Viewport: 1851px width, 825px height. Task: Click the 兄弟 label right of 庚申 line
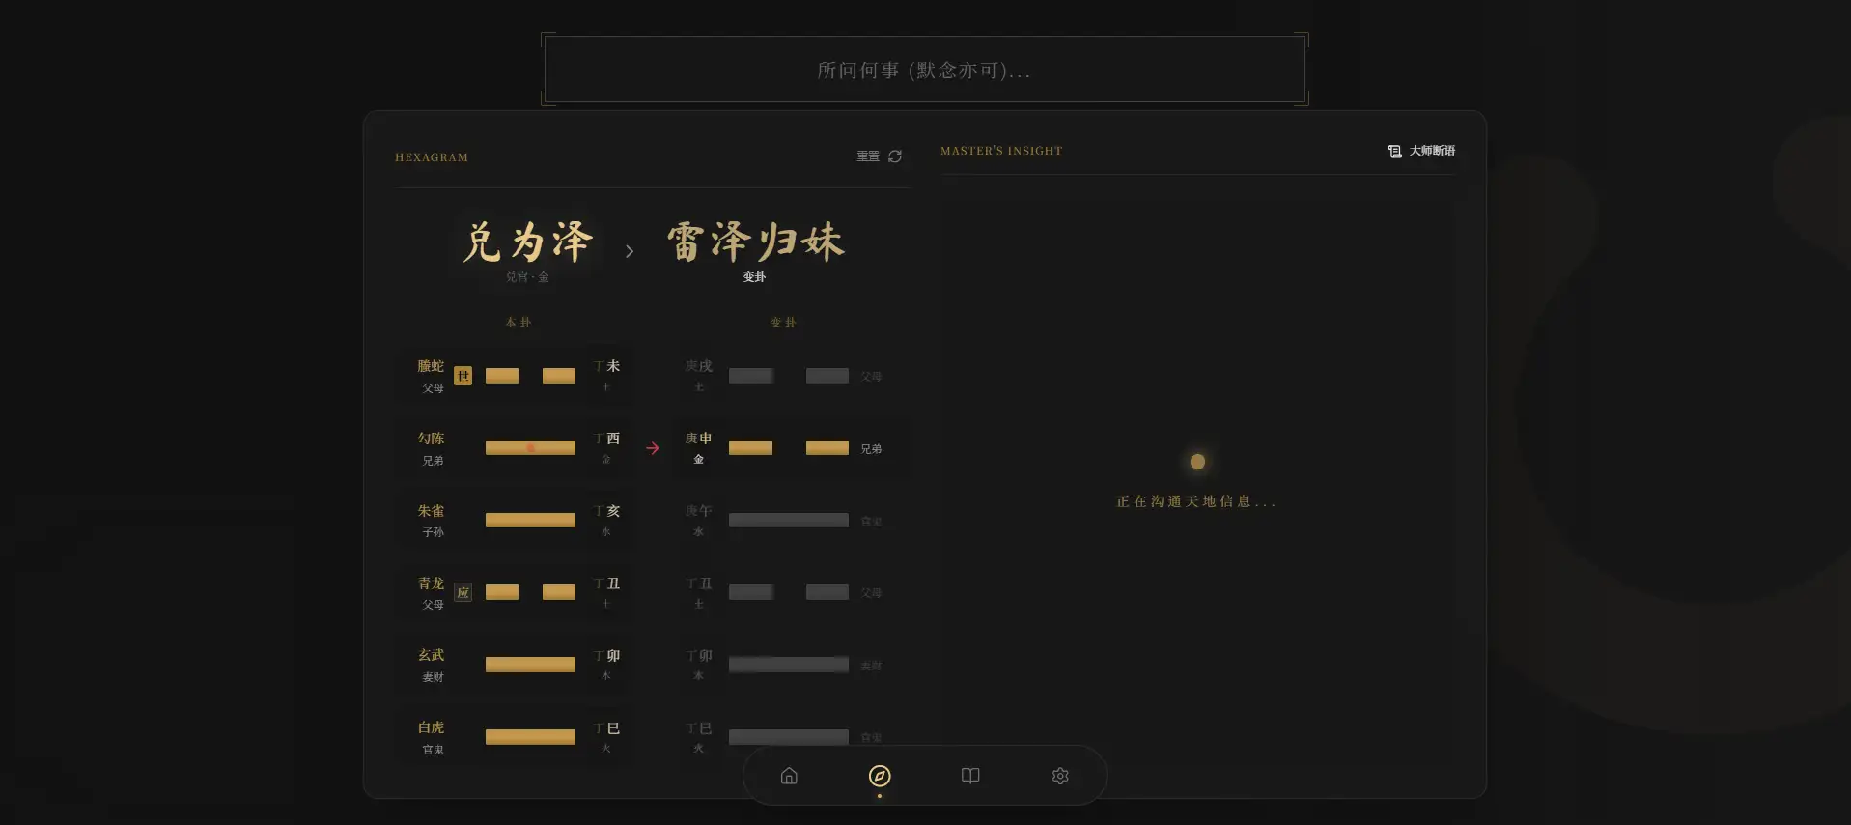871,449
